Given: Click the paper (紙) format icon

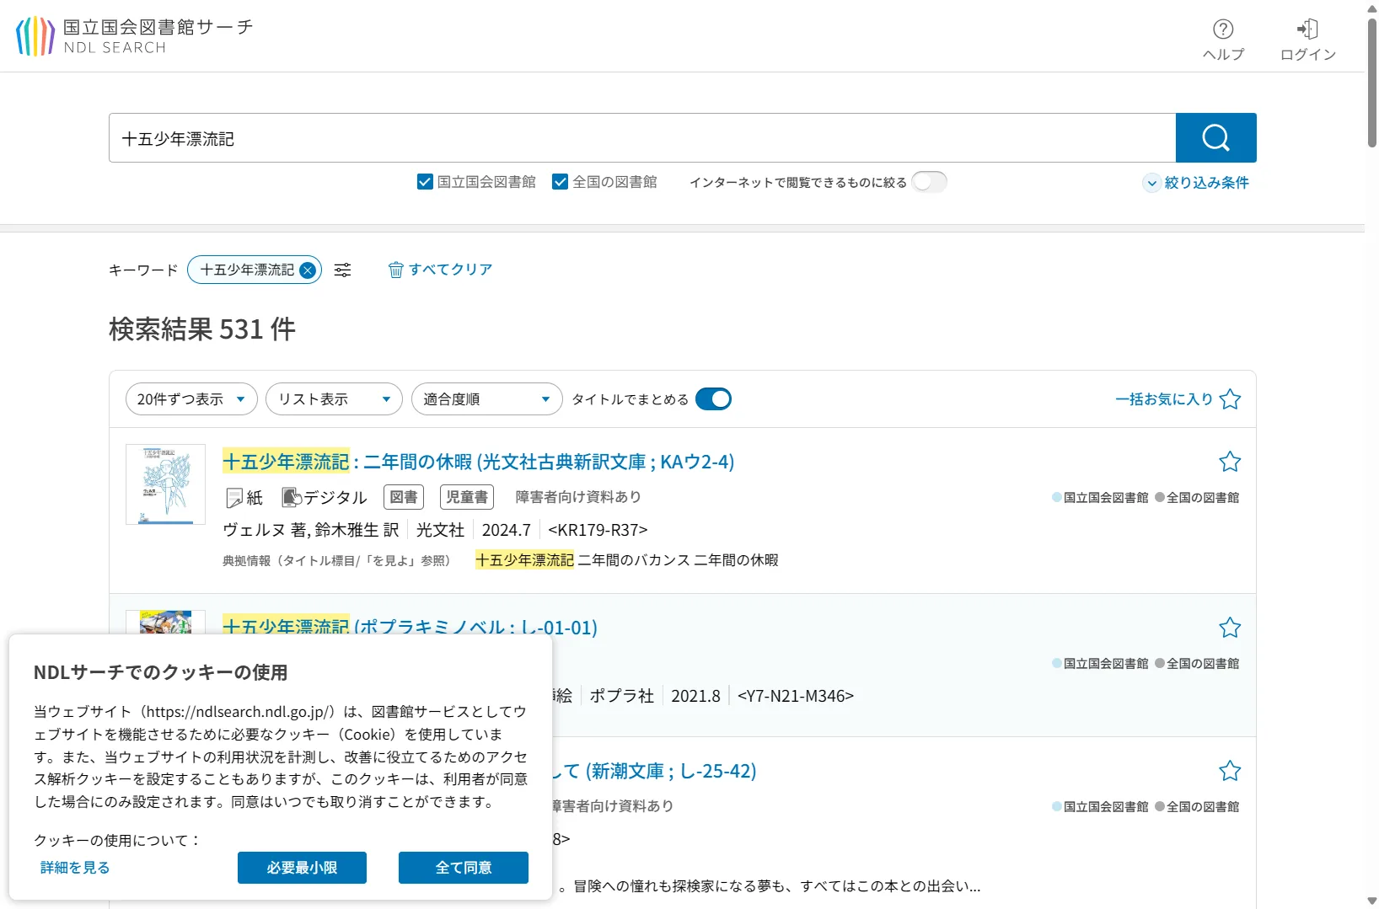Looking at the screenshot, I should [234, 498].
